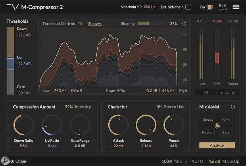Image resolution: width=246 pixels, height=166 pixels.
Task: Click the Release knob
Action: 146,125
